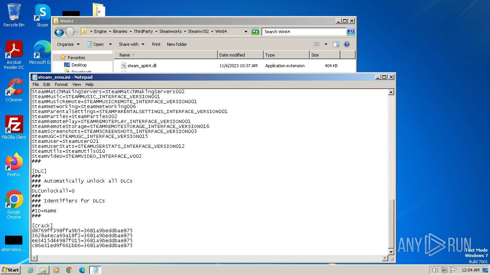490x275 pixels.
Task: Expand Open button dropdown arrow
Action: click(110, 44)
